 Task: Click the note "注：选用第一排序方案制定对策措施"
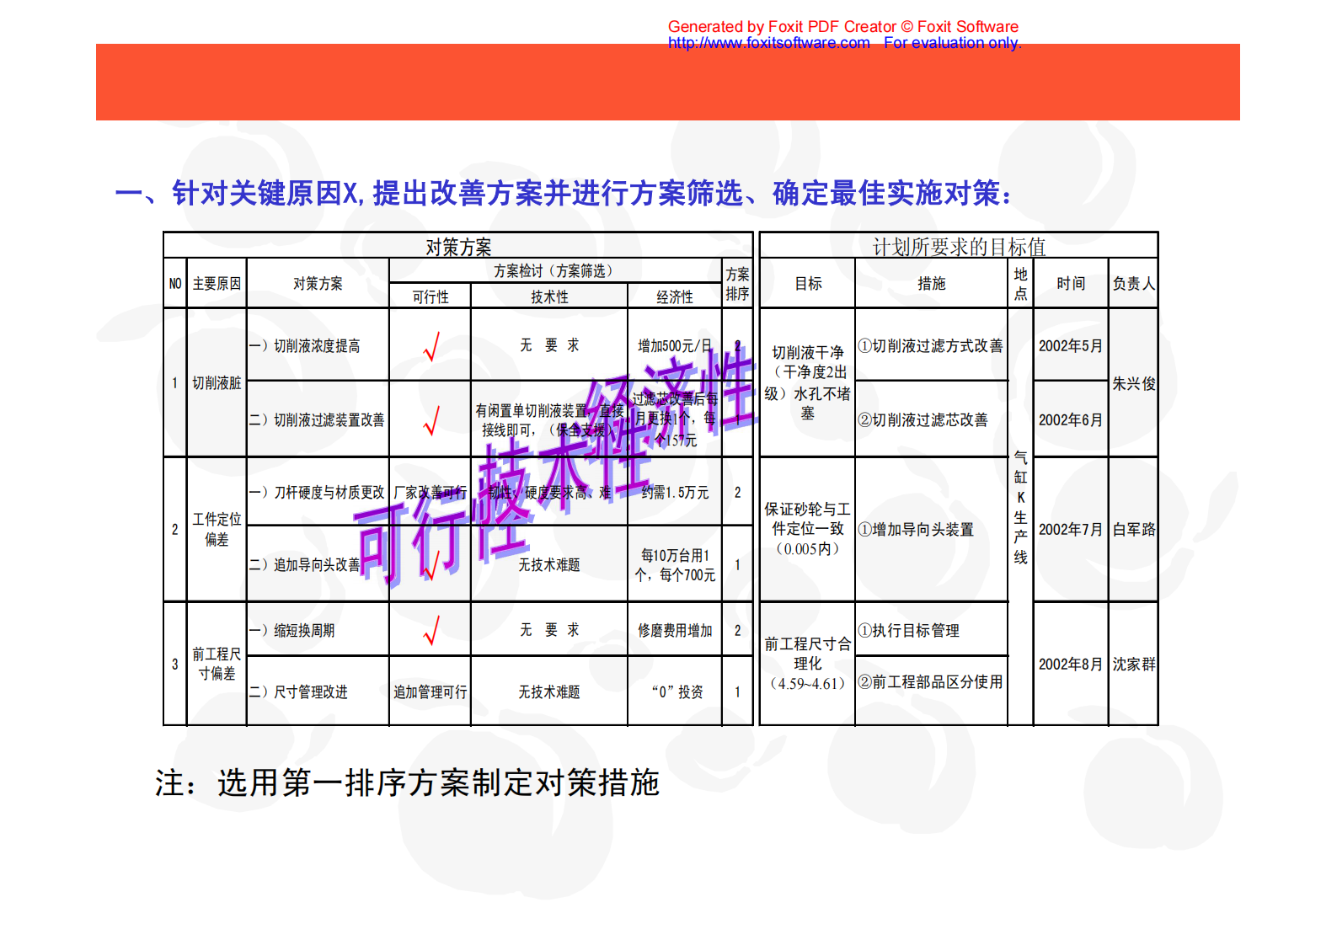(407, 783)
